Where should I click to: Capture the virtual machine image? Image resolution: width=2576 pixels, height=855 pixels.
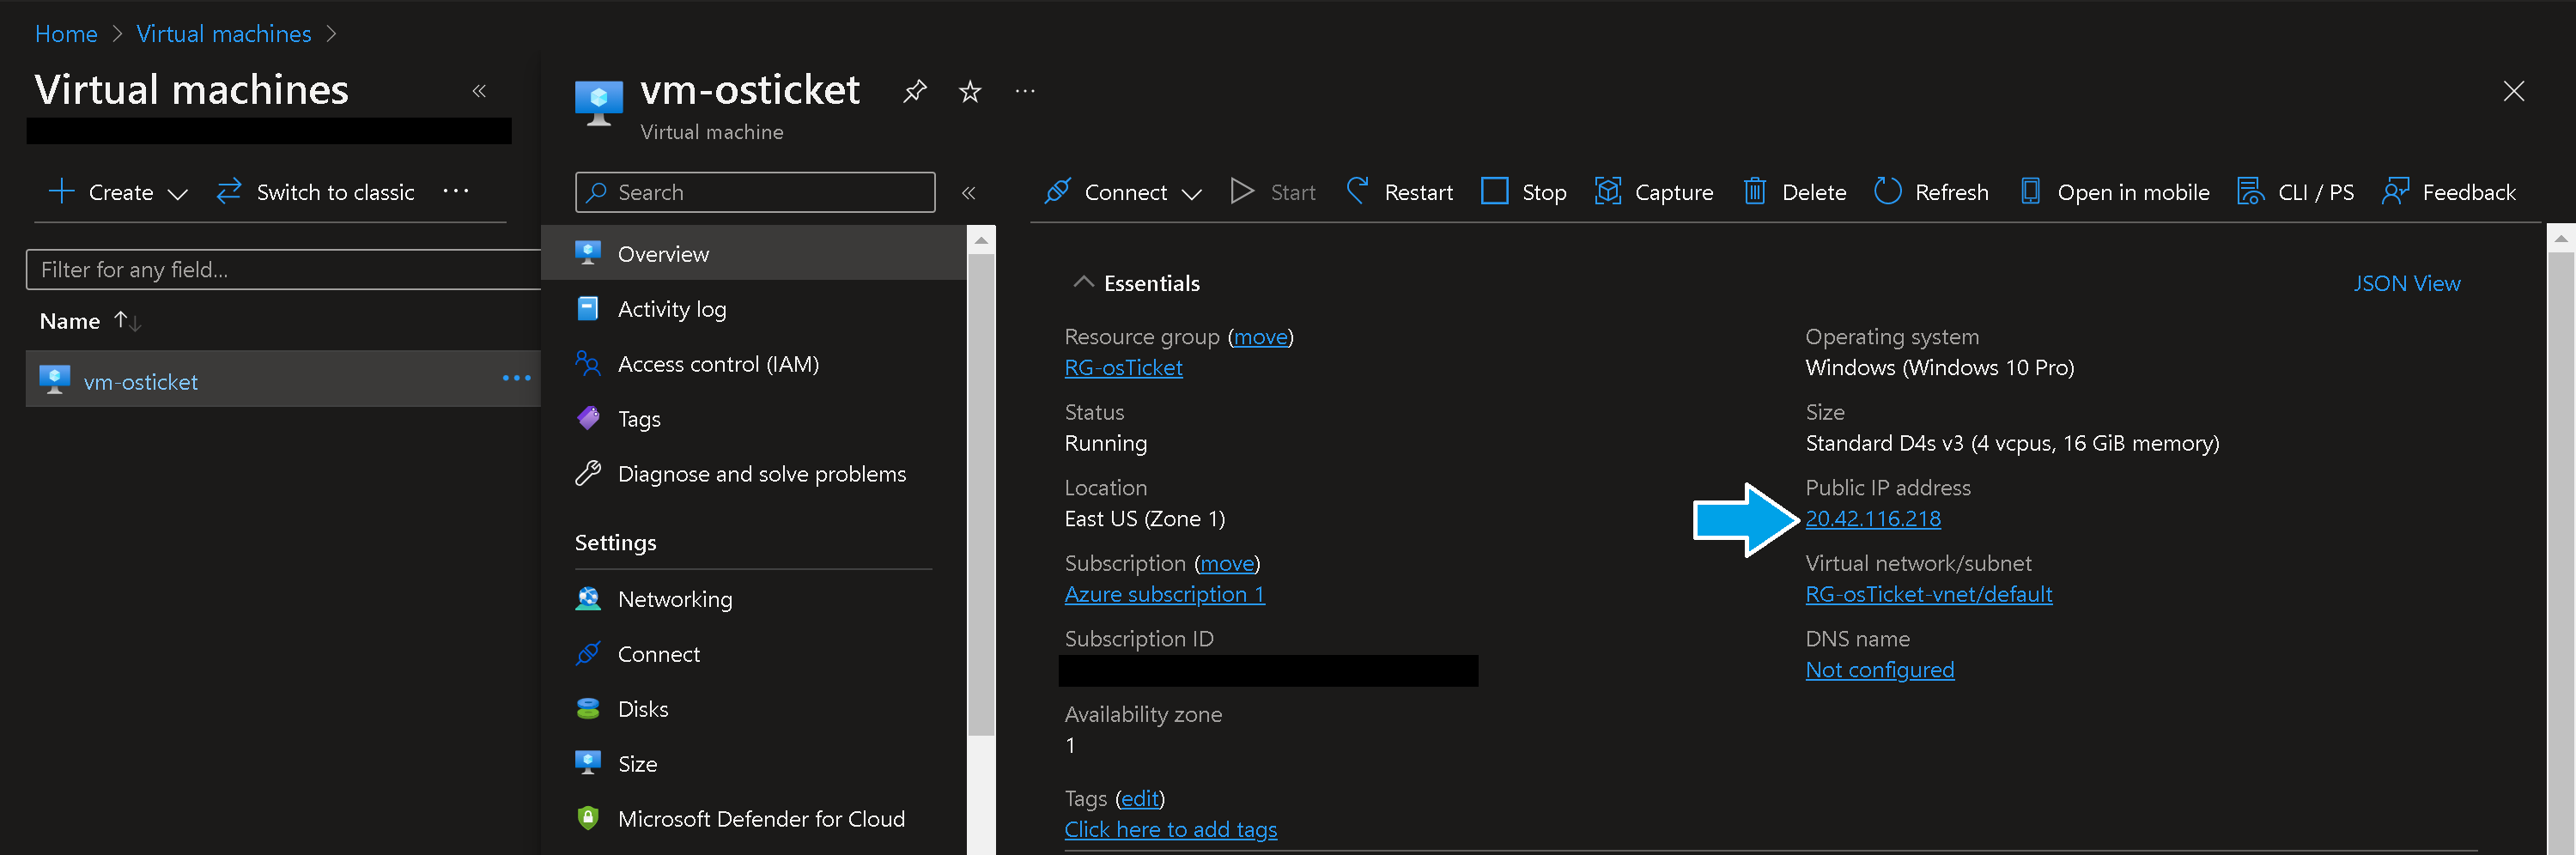(x=1654, y=192)
